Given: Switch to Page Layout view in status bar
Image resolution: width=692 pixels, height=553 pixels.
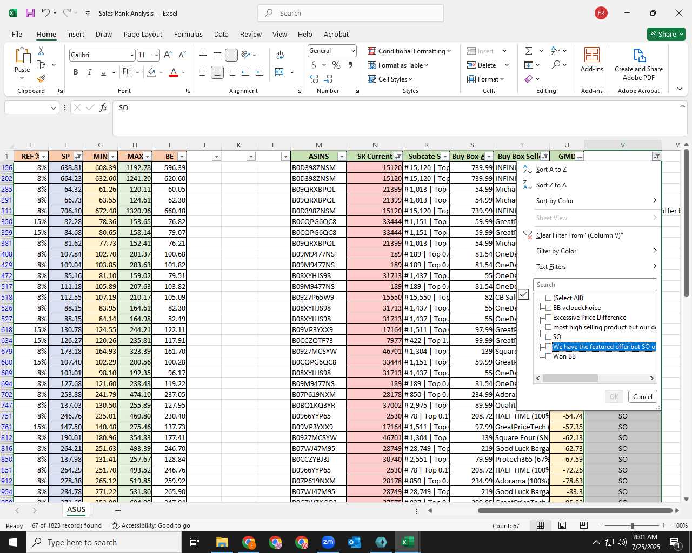Looking at the screenshot, I should [562, 525].
